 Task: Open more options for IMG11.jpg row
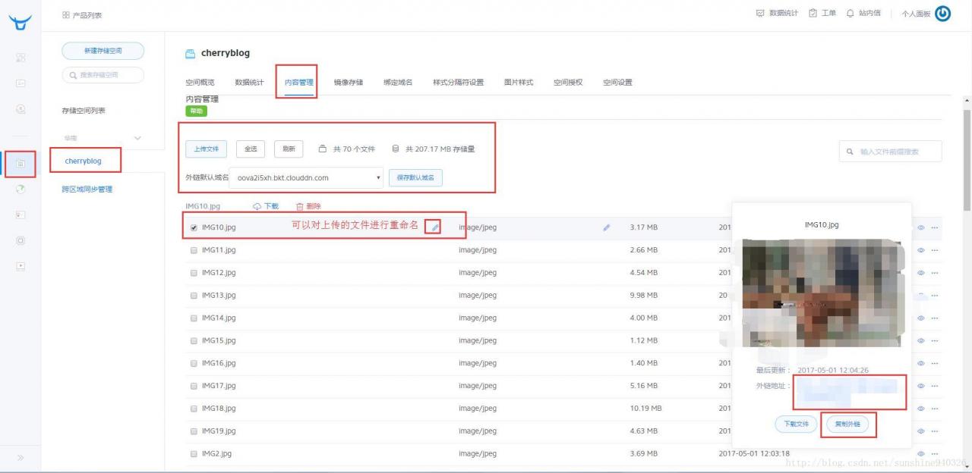pyautogui.click(x=935, y=250)
